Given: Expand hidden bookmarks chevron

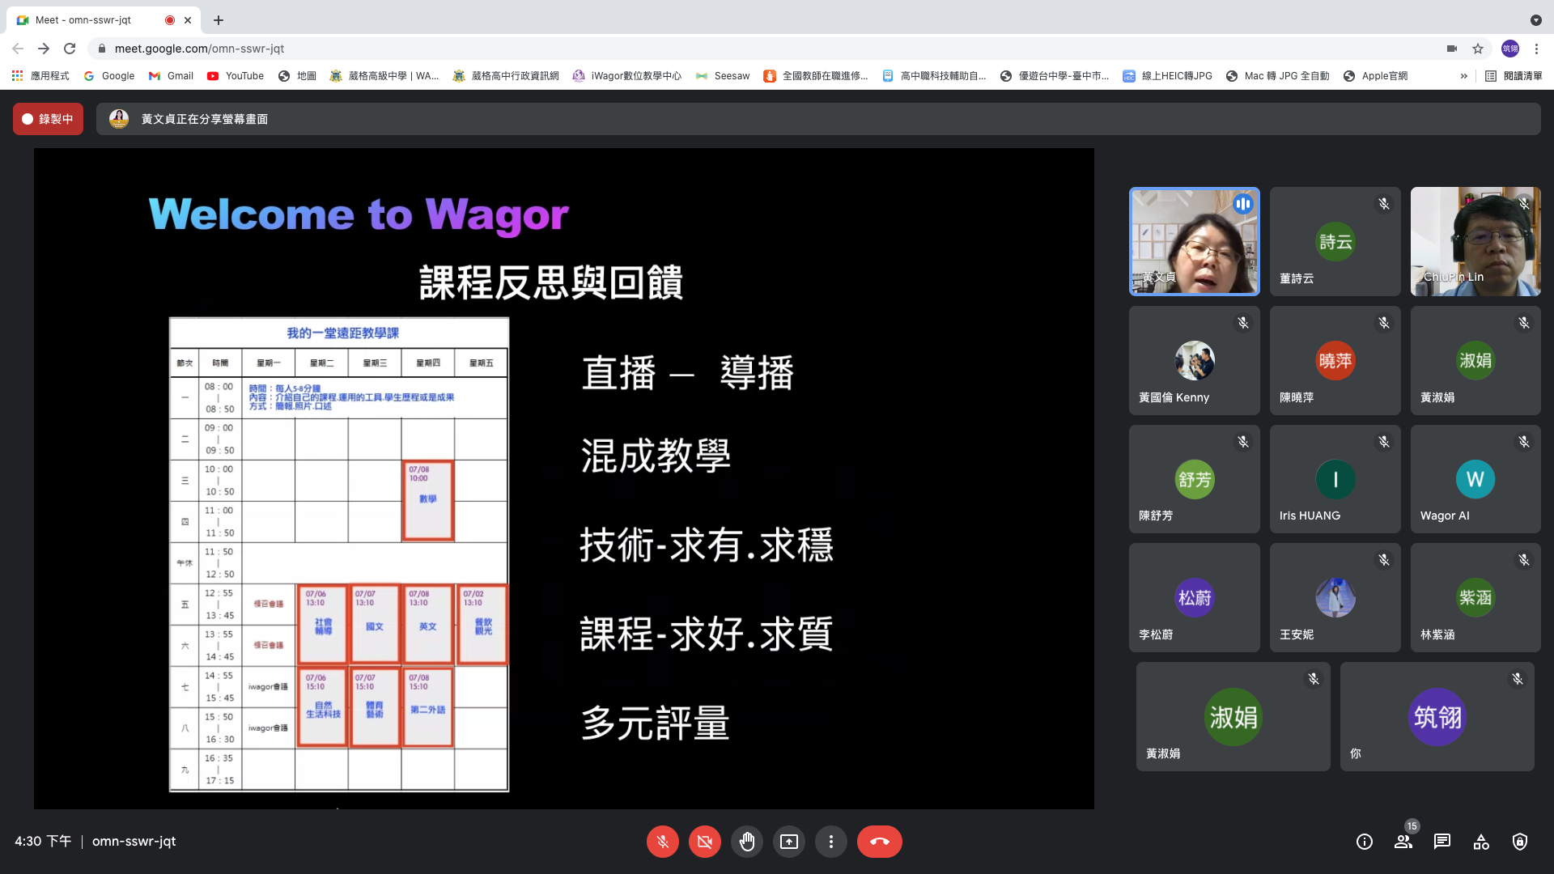Looking at the screenshot, I should click(x=1463, y=76).
